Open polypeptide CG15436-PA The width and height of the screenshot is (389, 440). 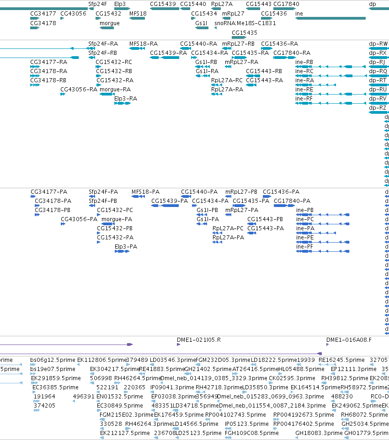[x=281, y=192]
